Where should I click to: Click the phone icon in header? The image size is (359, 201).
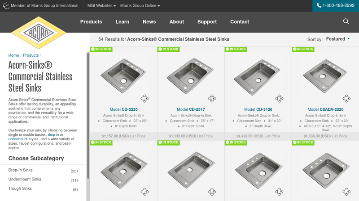(319, 5)
